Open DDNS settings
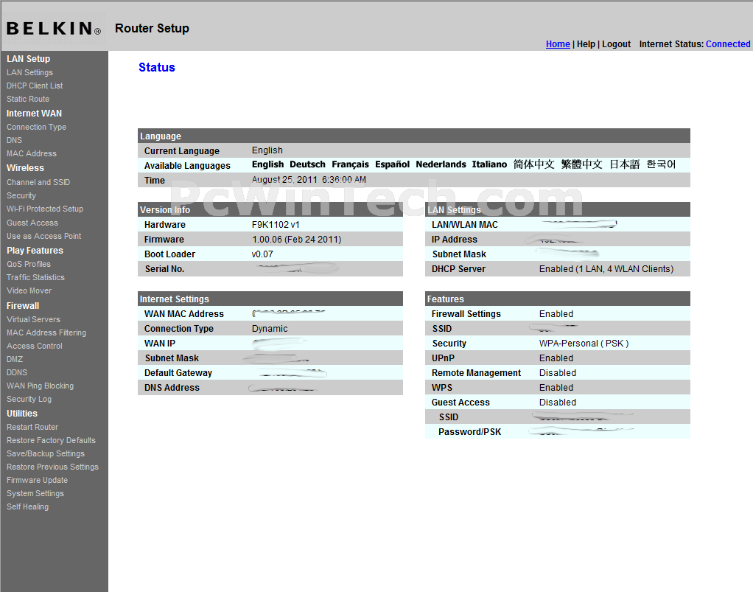753x592 pixels. [17, 372]
